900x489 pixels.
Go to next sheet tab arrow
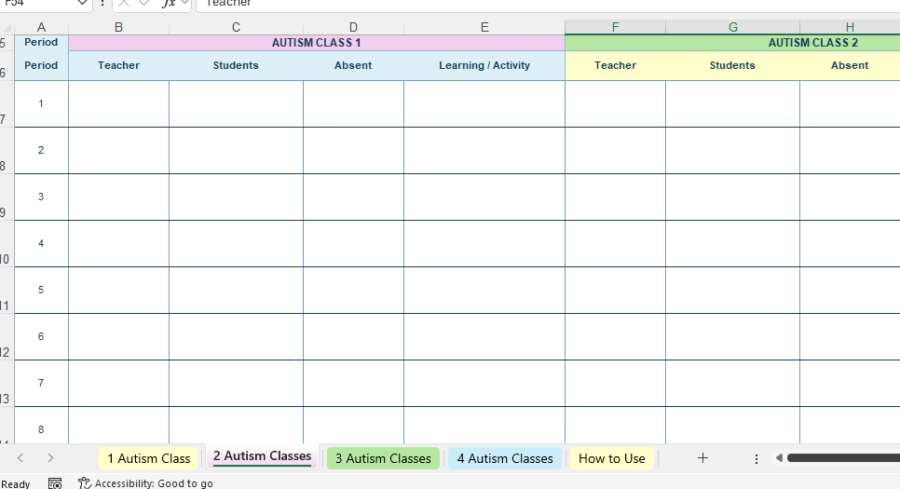pos(50,458)
